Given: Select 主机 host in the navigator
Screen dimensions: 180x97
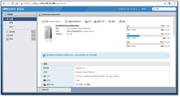Looking at the screenshot, I should pos(20,19).
